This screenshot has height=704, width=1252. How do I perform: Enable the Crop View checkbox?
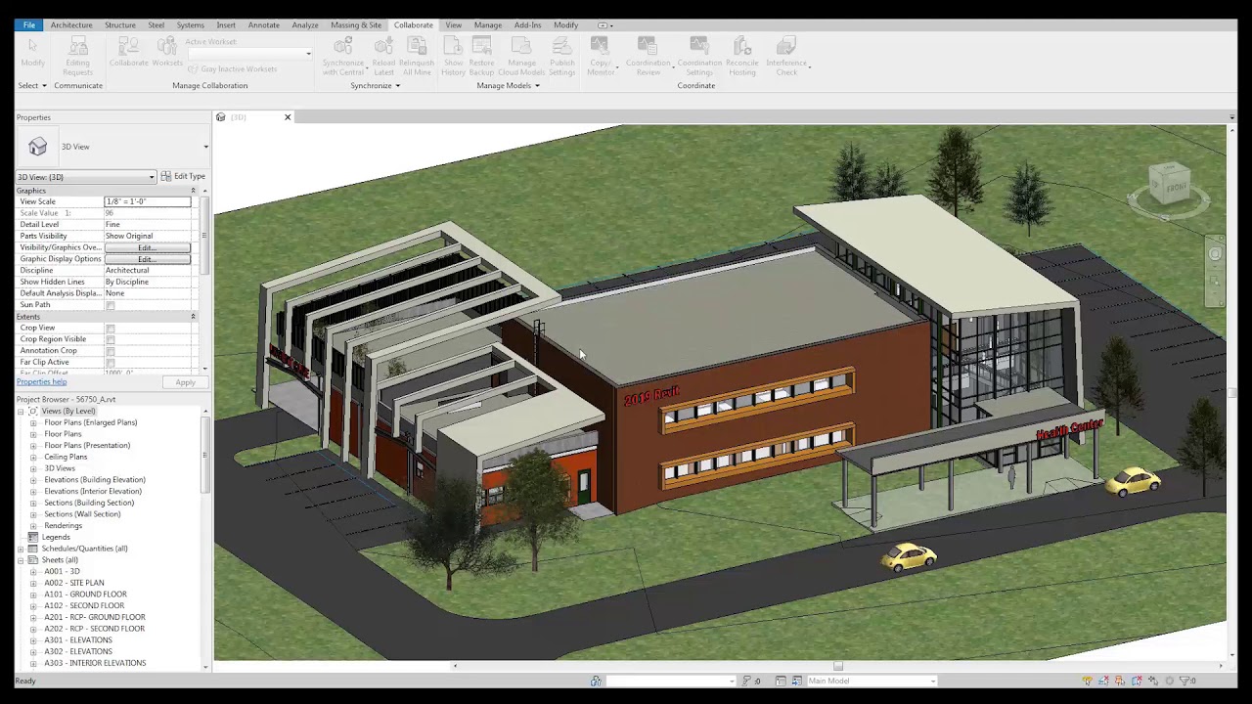click(x=111, y=329)
